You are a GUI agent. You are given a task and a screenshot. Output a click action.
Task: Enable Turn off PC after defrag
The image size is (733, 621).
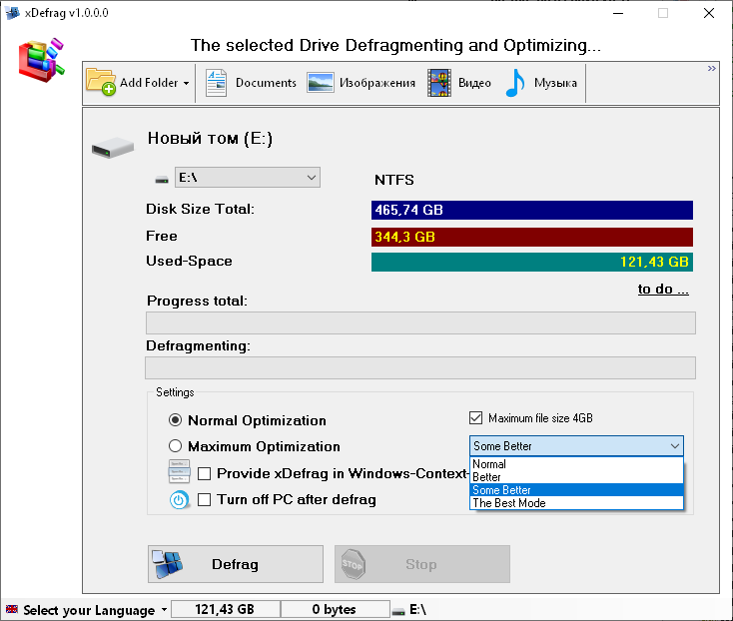(205, 499)
